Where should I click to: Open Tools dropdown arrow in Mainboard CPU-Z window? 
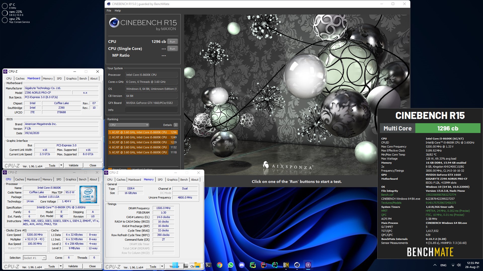tap(61, 165)
